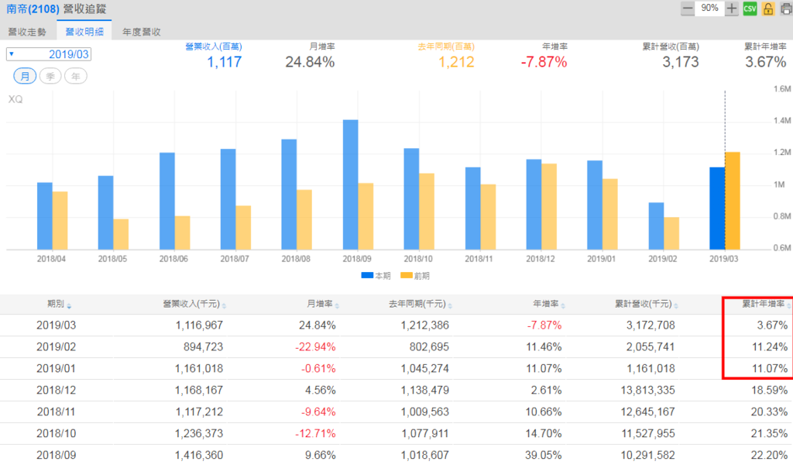This screenshot has width=793, height=465.
Task: Click the tallest blue bar for 2018/09
Action: click(351, 184)
